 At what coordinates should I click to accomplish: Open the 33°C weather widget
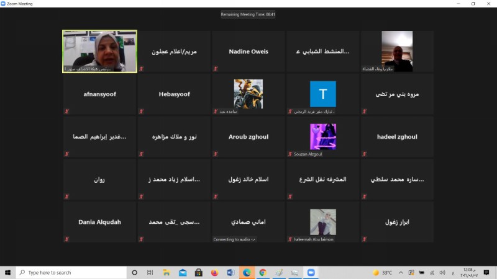381,272
